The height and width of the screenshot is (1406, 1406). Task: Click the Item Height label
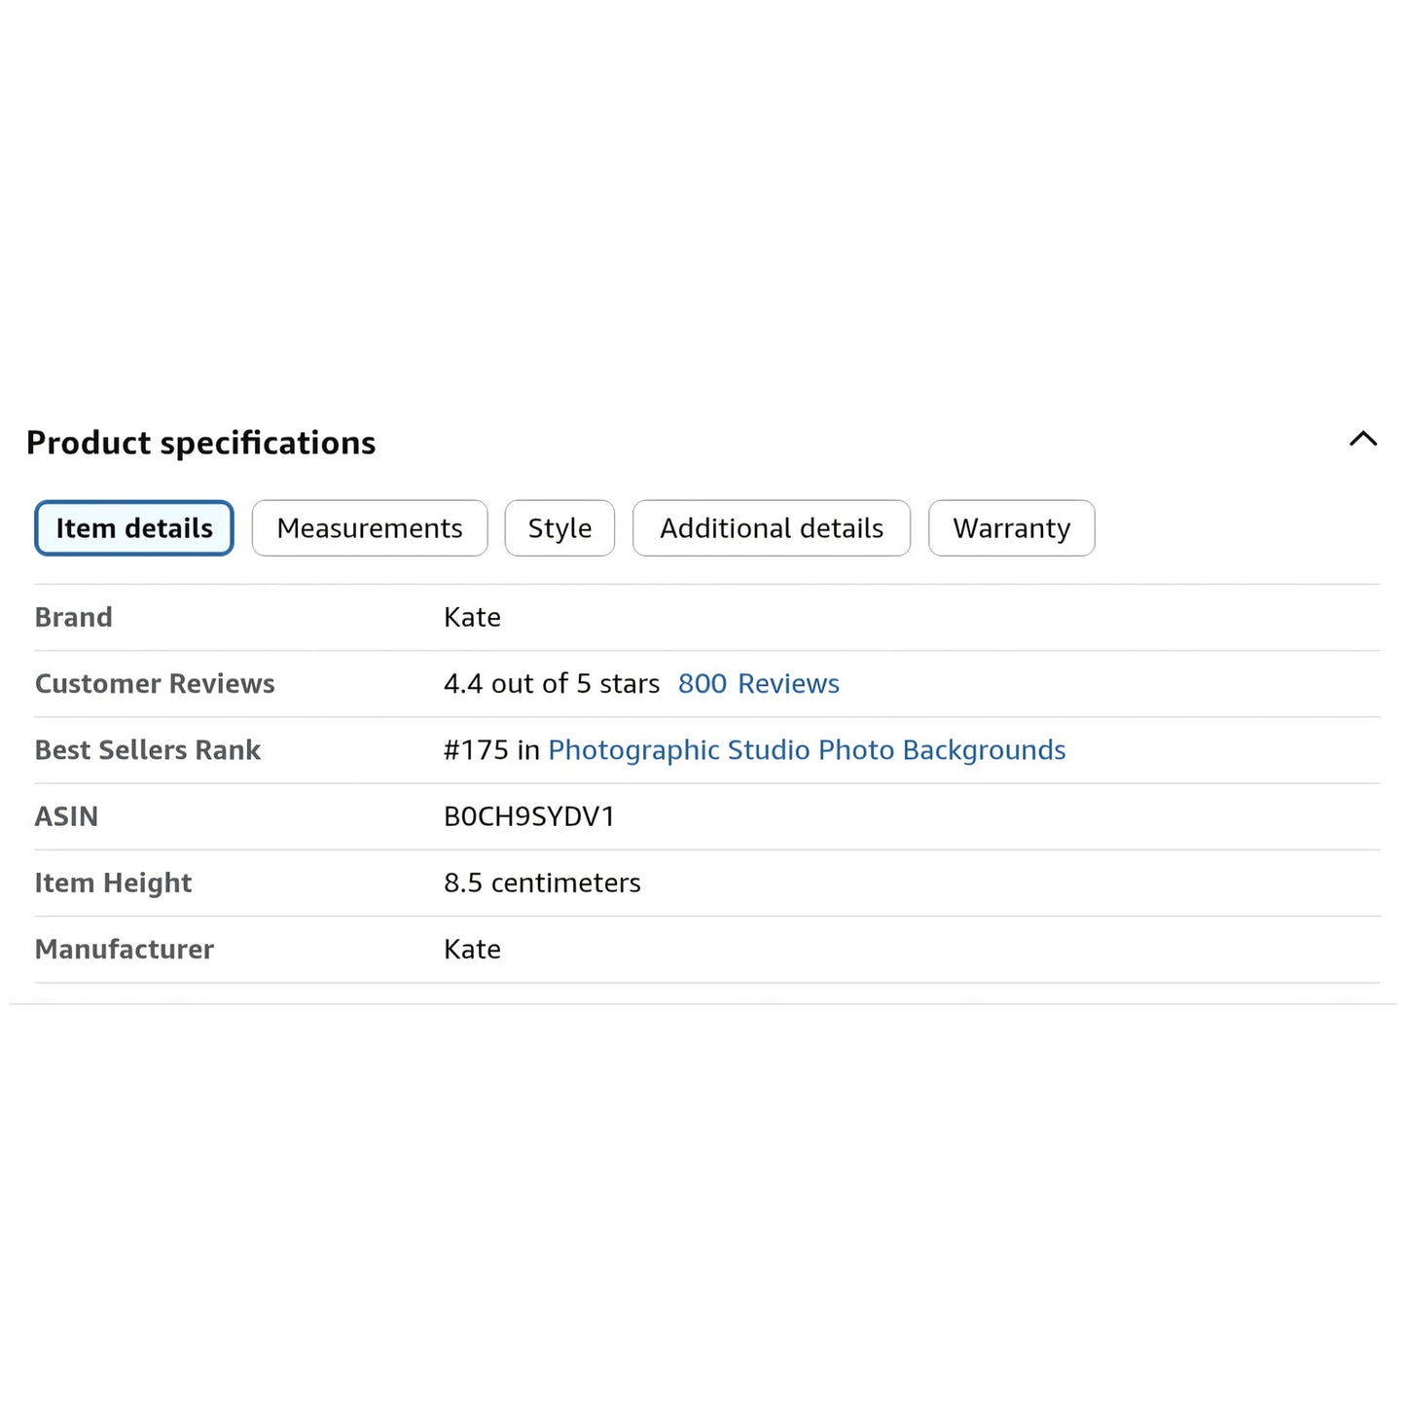pyautogui.click(x=113, y=883)
